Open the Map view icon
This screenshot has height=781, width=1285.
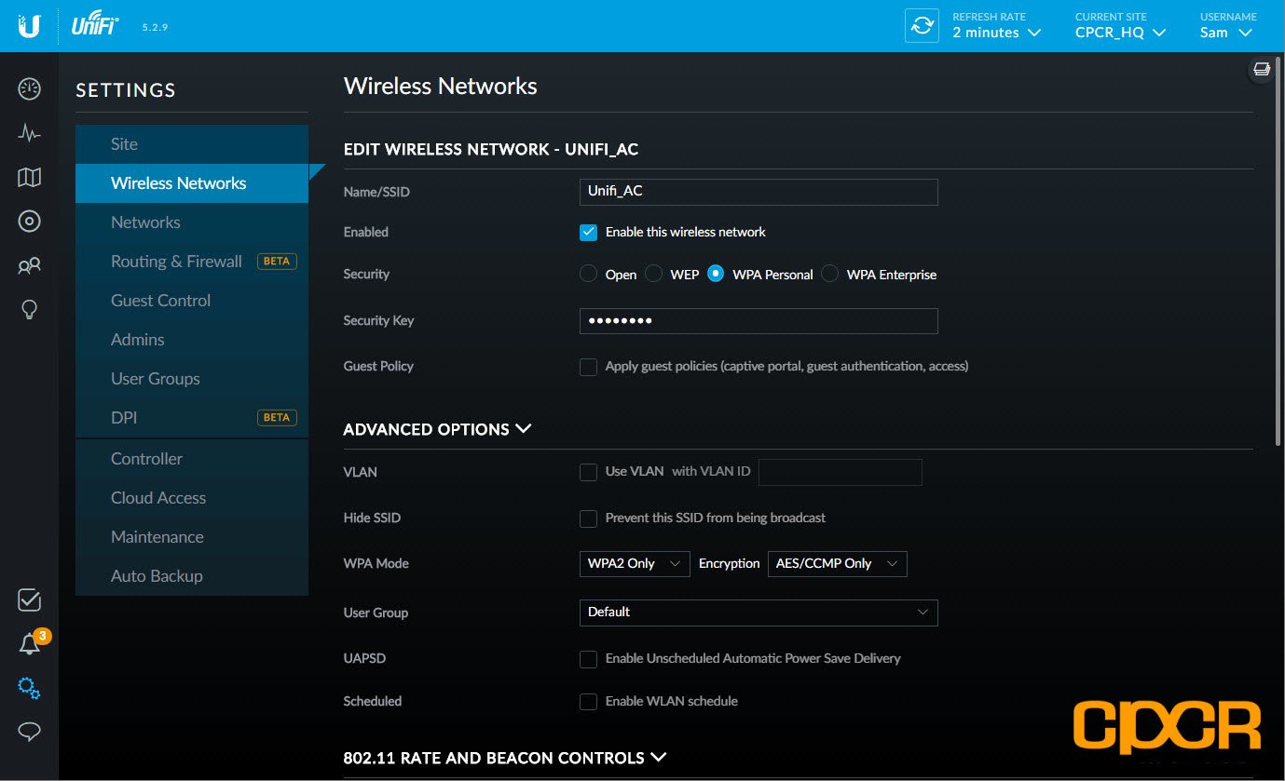tap(29, 177)
